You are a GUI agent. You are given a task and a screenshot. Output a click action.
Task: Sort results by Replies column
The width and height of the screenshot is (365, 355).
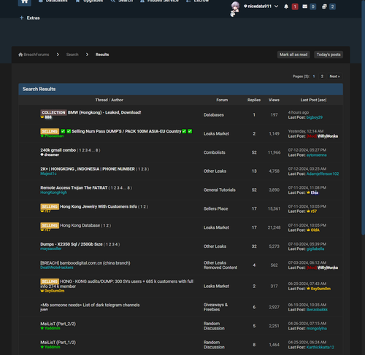(254, 100)
